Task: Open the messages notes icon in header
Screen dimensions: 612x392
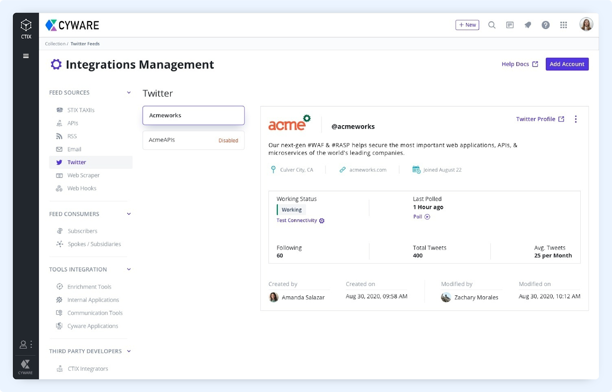Action: coord(510,25)
